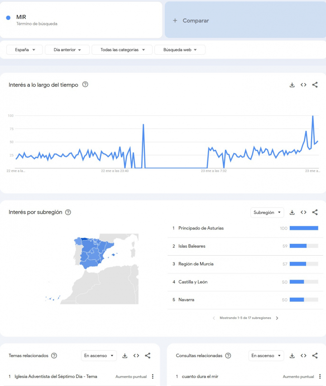Open embed code for interest over time
Screen dimensions: 326x386
coord(303,85)
